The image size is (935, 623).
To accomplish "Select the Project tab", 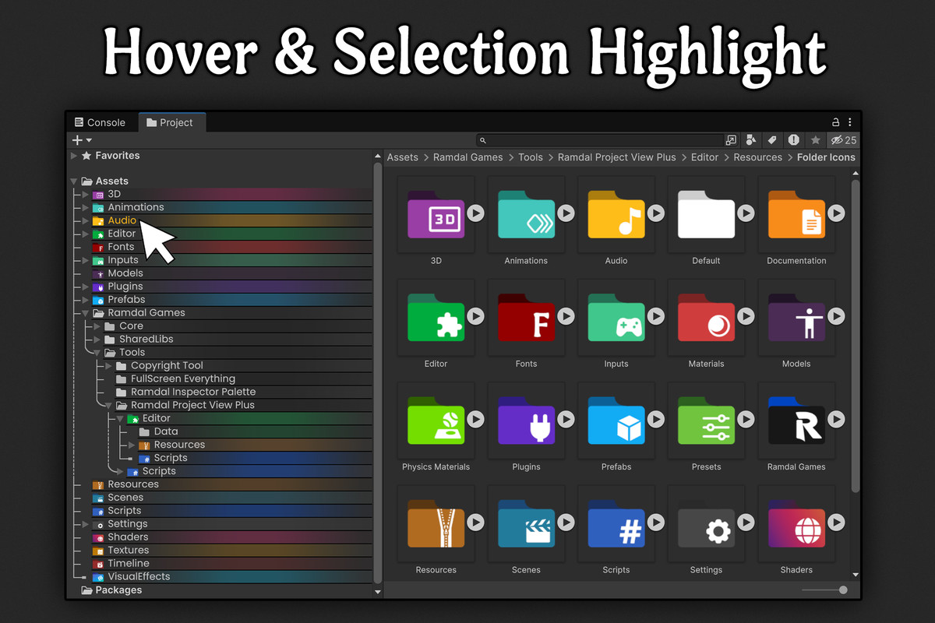I will 172,122.
